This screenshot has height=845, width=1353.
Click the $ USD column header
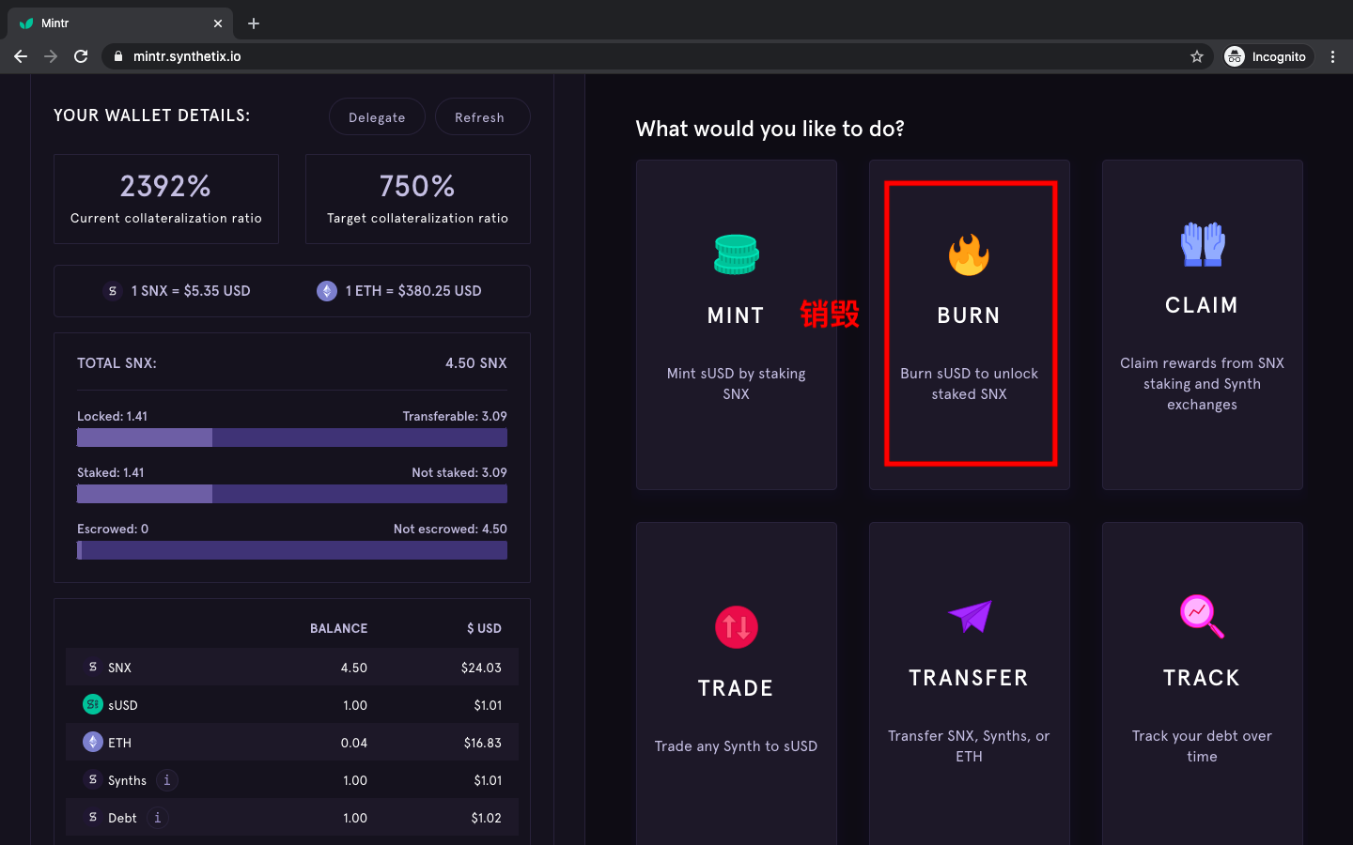pyautogui.click(x=484, y=628)
